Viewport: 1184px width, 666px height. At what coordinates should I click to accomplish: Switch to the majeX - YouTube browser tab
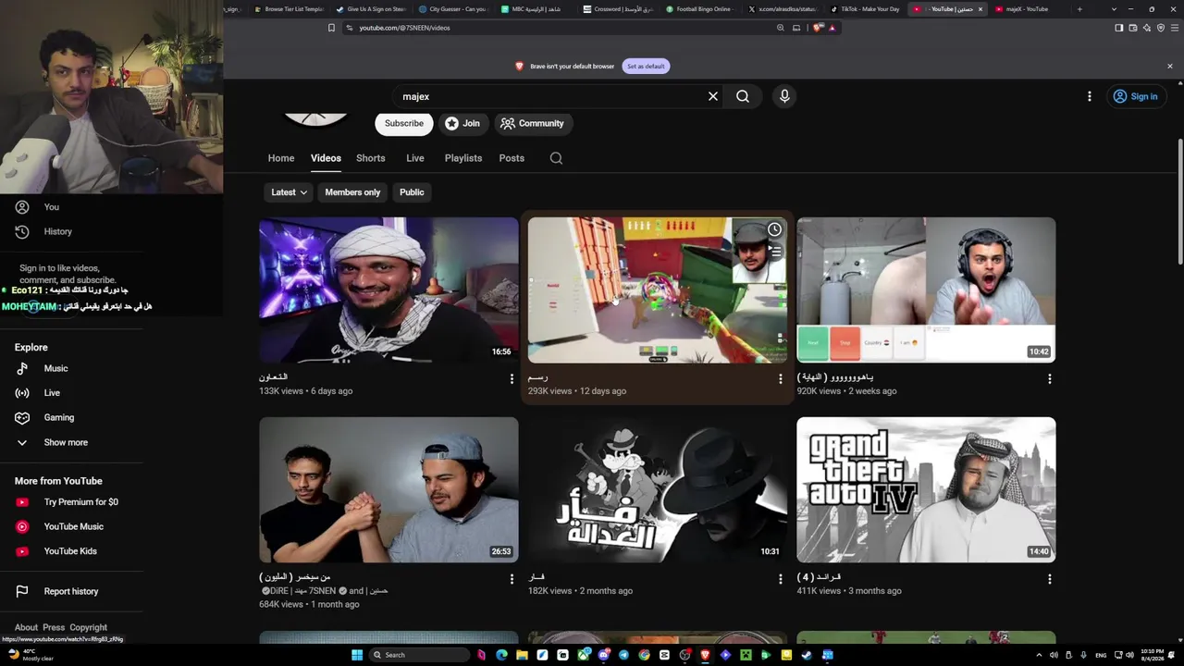[1026, 9]
